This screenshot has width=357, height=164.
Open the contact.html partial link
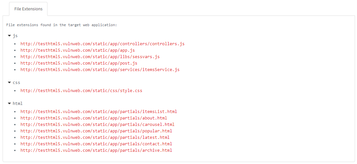point(96,144)
